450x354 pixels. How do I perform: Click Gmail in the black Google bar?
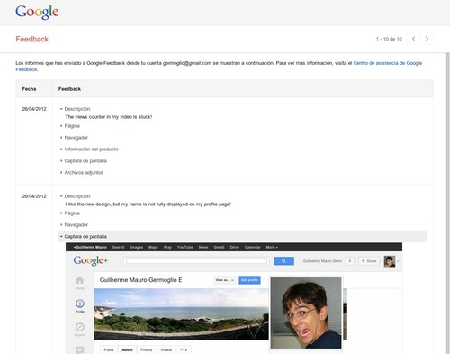pos(219,247)
